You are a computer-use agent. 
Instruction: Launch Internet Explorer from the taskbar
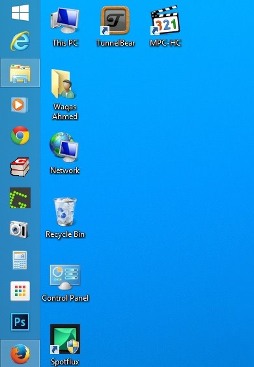tap(20, 41)
